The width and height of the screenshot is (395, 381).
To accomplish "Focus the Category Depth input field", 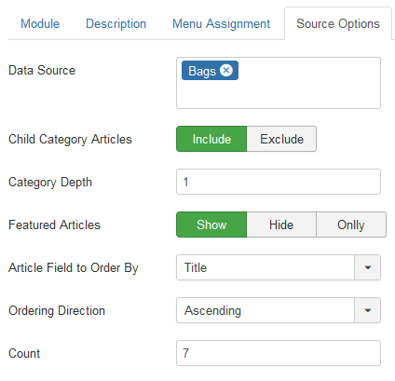I will (279, 182).
